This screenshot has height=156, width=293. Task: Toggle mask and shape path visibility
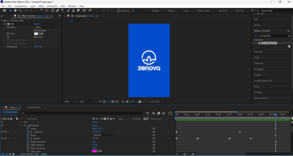pos(108,102)
